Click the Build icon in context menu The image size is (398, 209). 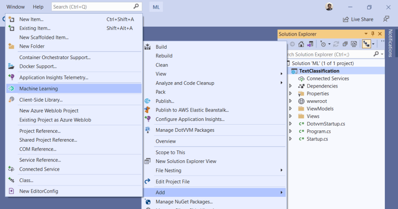tap(147, 47)
